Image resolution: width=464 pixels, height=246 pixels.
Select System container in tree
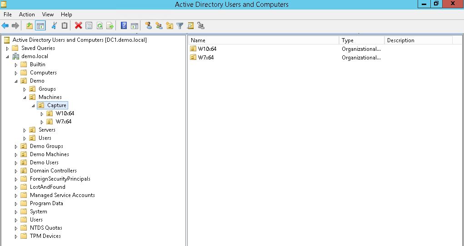coord(39,212)
